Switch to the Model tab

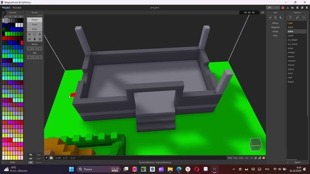[6, 8]
